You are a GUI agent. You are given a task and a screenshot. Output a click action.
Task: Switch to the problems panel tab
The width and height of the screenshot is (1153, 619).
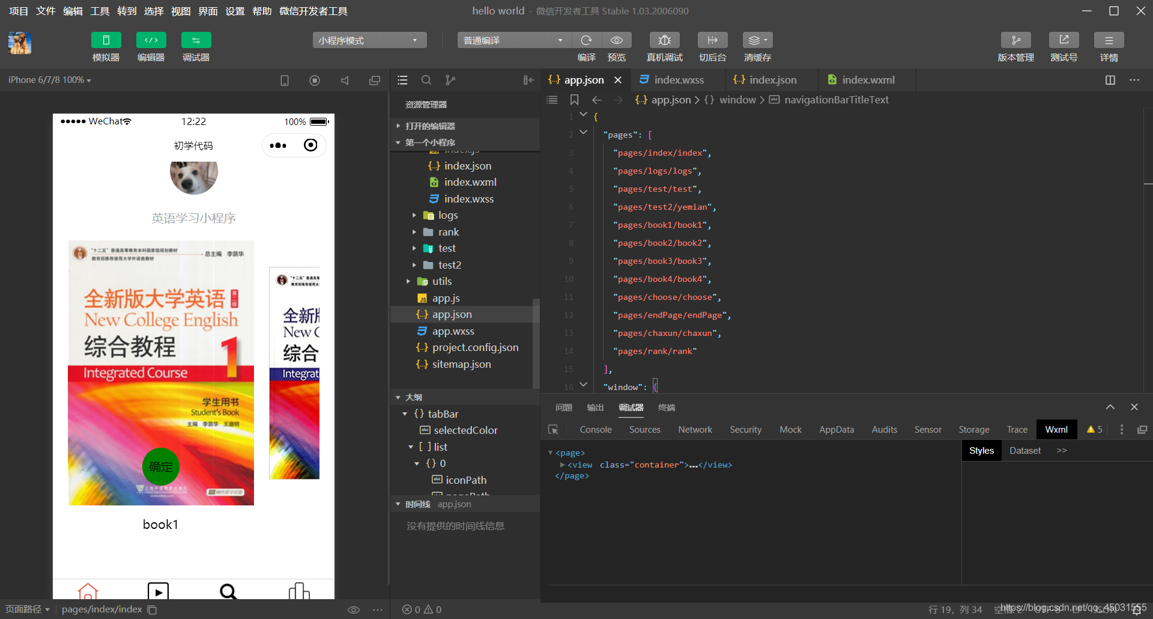(x=564, y=407)
